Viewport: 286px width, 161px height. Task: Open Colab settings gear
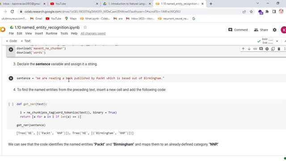click(274, 30)
